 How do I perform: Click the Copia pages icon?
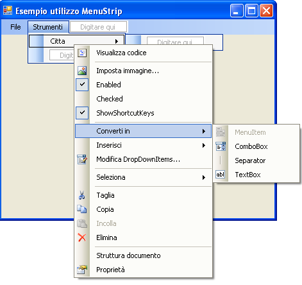pos(82,209)
